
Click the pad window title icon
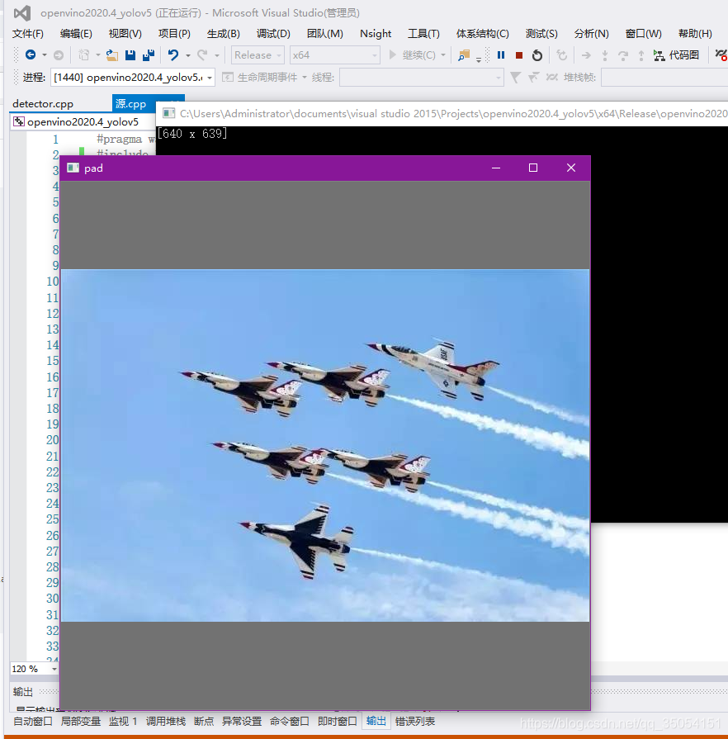click(73, 168)
